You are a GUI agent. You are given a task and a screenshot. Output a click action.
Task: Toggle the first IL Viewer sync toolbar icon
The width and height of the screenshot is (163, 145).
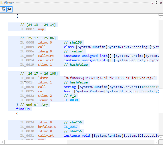(x=3, y=9)
